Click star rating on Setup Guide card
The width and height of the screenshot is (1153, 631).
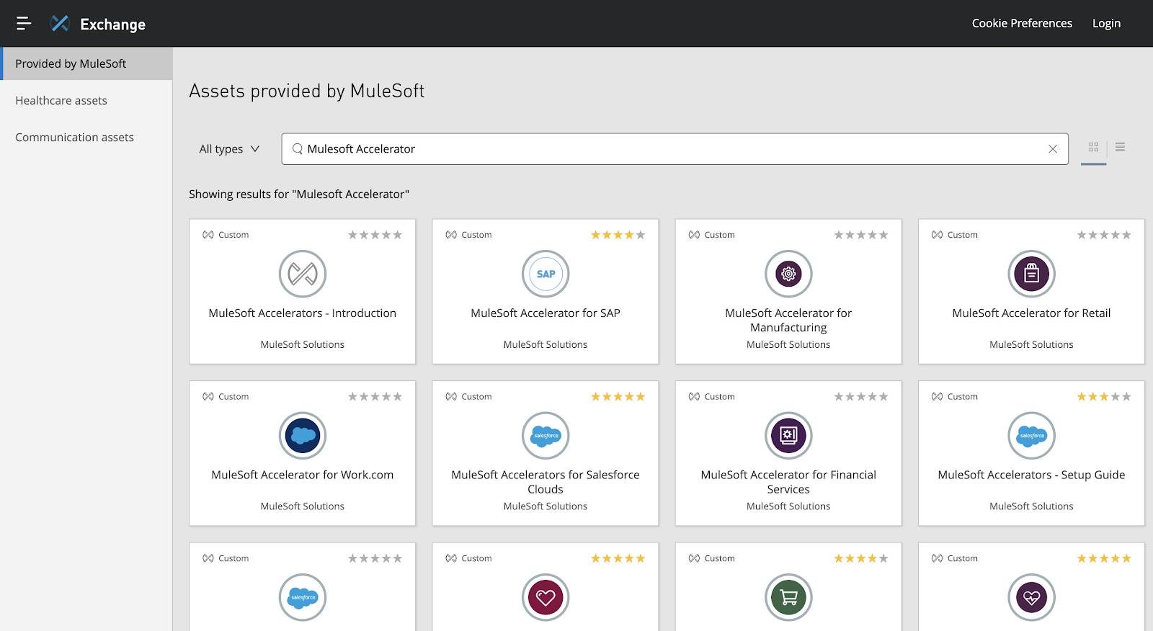(1104, 397)
